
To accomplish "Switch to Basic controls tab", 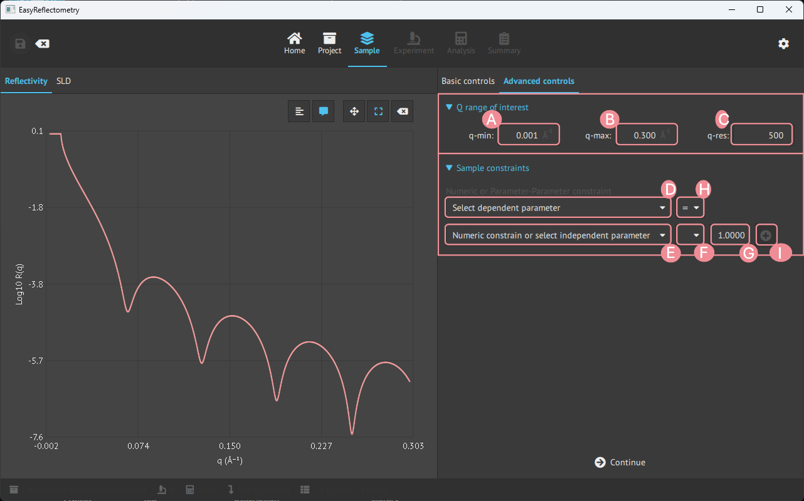I will (468, 81).
